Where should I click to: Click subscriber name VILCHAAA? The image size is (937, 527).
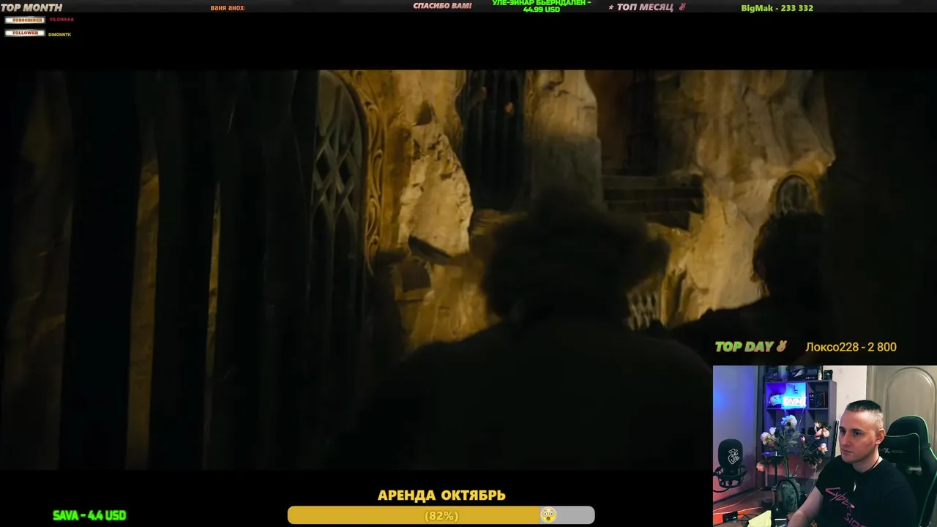coord(61,20)
